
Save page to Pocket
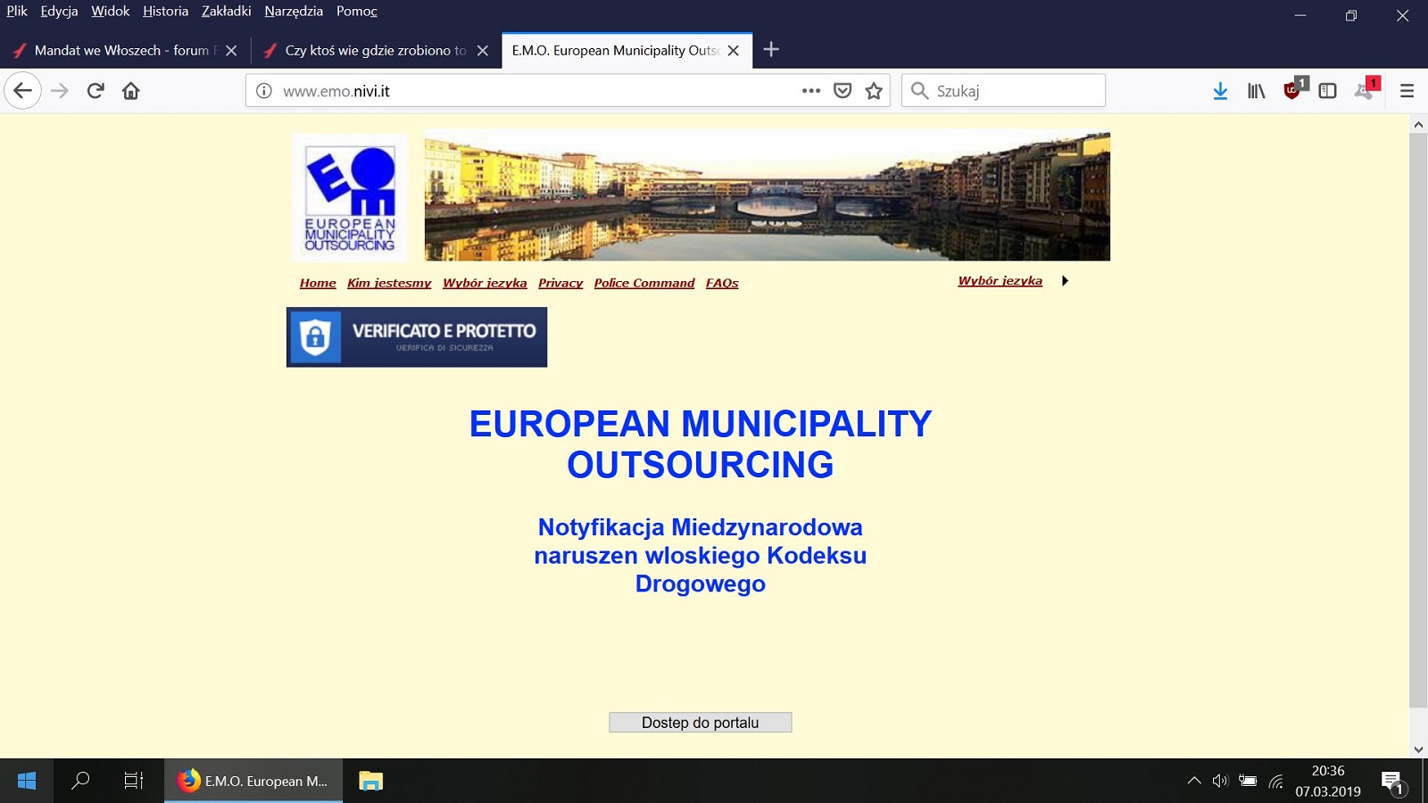point(843,91)
